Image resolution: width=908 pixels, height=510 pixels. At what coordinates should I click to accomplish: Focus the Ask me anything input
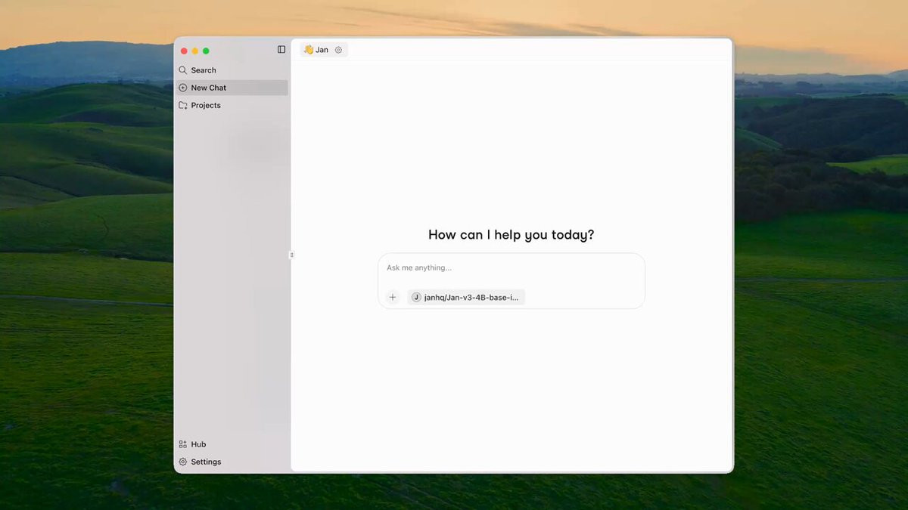(x=512, y=268)
